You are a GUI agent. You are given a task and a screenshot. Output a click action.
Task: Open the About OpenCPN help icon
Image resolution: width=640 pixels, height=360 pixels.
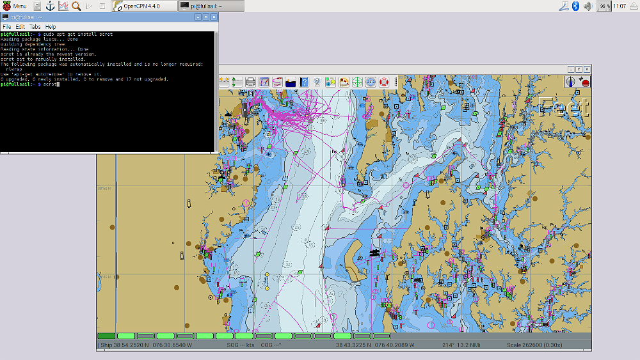coord(305,82)
